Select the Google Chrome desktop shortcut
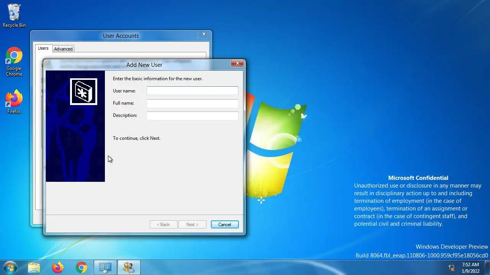 pos(14,61)
